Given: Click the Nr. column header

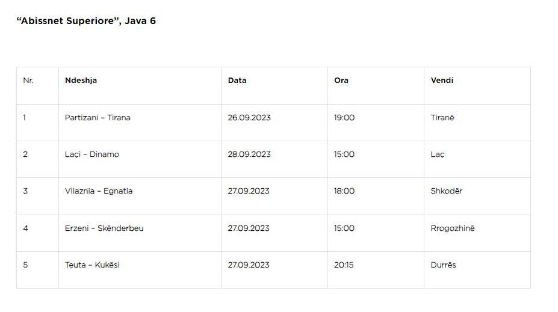Looking at the screenshot, I should tap(37, 85).
